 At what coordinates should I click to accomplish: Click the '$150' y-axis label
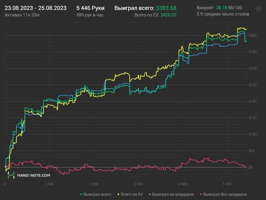point(252,118)
